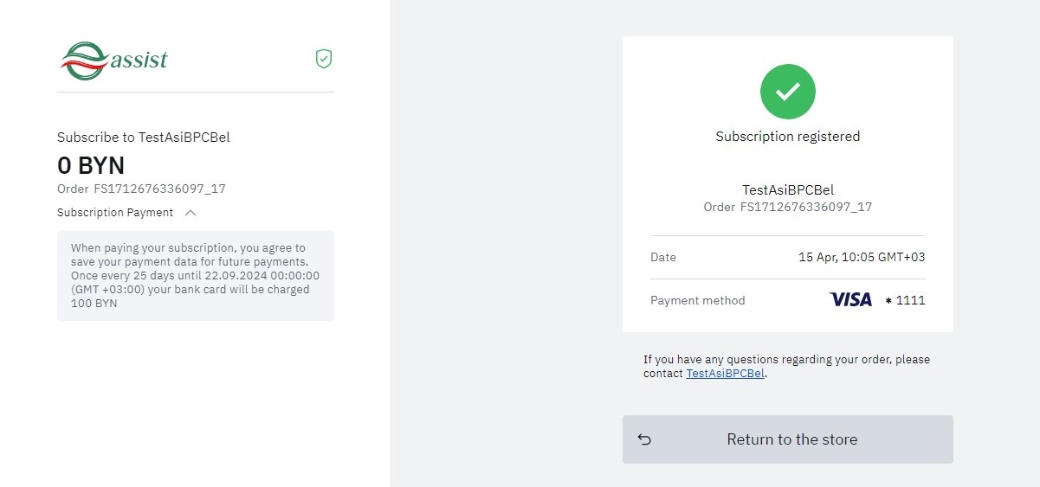The image size is (1040, 487).
Task: Click the Assist logo
Action: pos(114,61)
